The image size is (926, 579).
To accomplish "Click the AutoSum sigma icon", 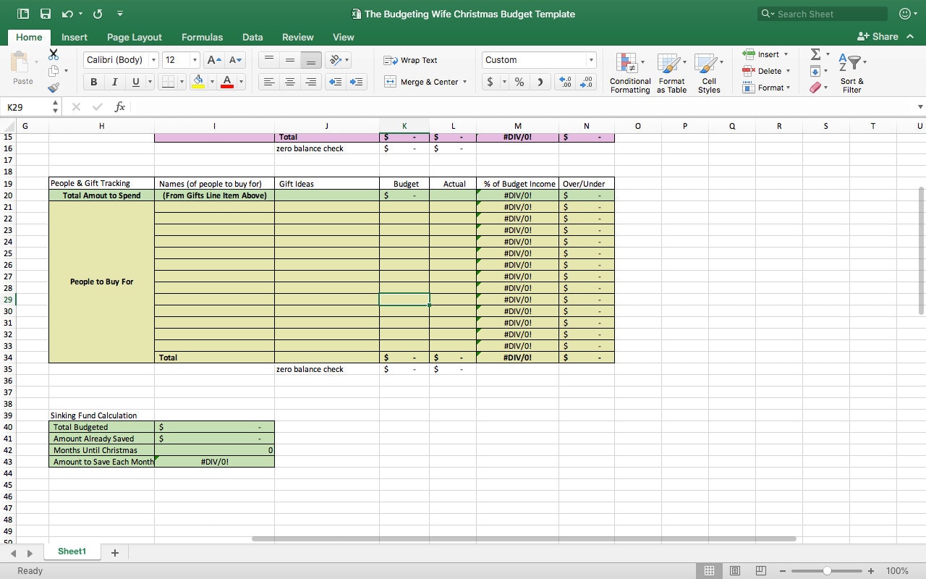I will (x=815, y=54).
